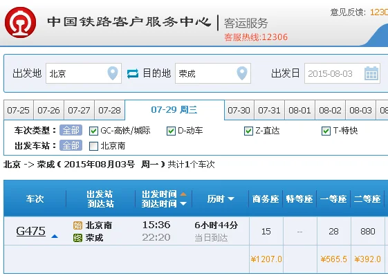Switch to the 08-01 date tab
388x278 pixels.
click(x=300, y=110)
